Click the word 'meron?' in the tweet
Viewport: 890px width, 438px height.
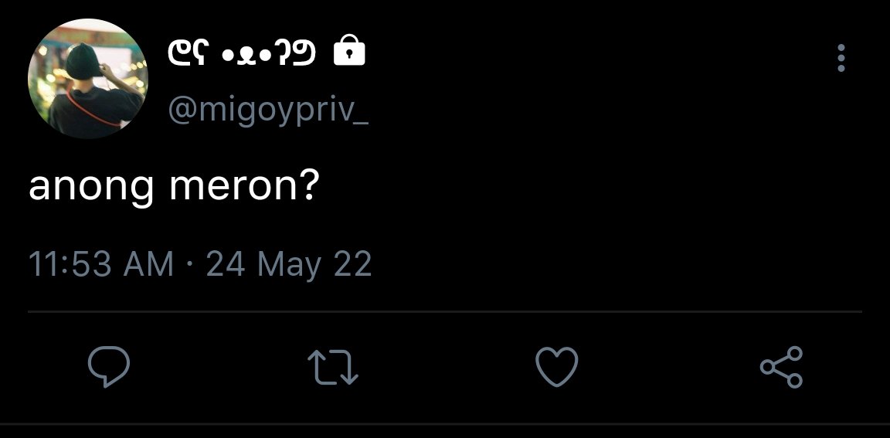[x=243, y=186]
